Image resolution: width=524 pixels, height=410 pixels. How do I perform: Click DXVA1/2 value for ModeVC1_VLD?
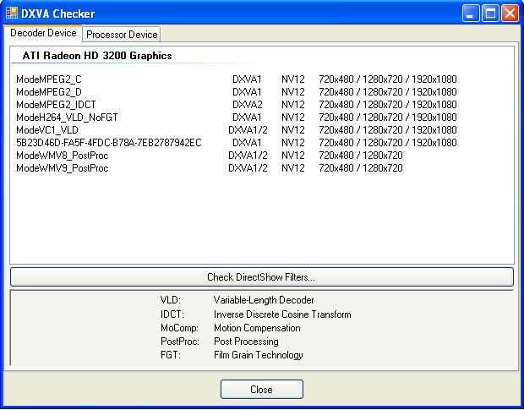click(248, 130)
